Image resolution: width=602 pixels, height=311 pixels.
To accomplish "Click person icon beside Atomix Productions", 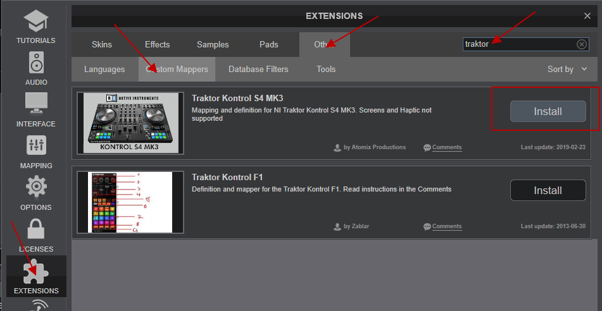I will point(337,148).
